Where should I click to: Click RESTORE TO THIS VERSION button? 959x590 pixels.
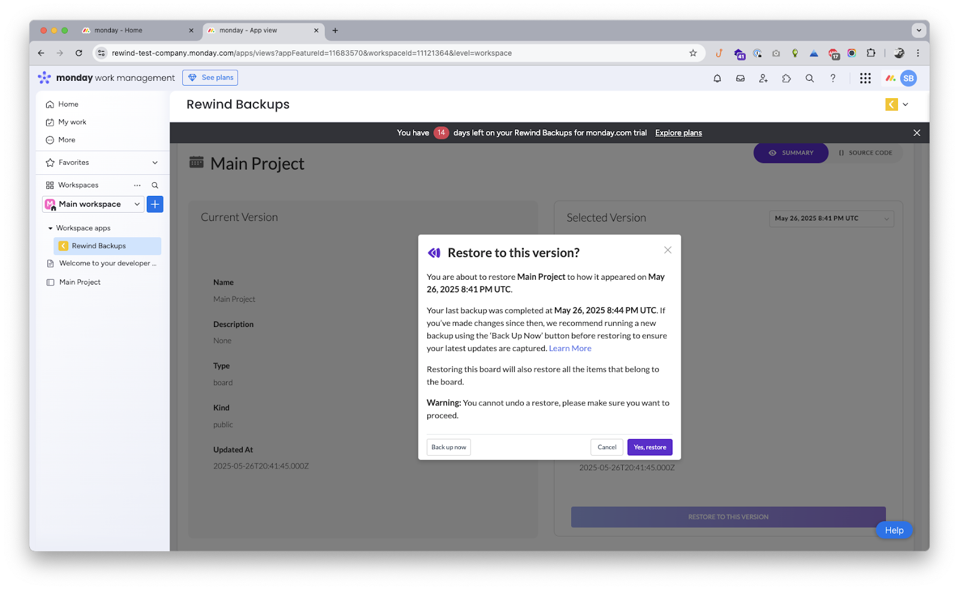728,517
